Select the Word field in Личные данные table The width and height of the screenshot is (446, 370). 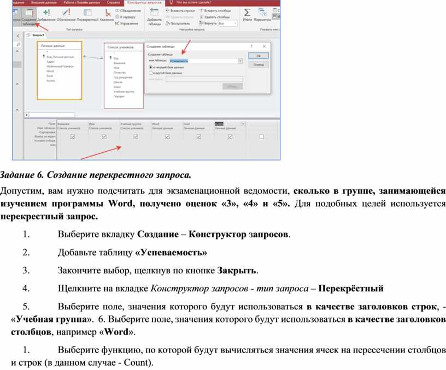50,71
